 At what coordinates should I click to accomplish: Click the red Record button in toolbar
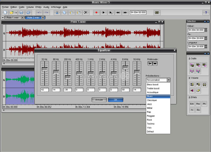click(96, 12)
